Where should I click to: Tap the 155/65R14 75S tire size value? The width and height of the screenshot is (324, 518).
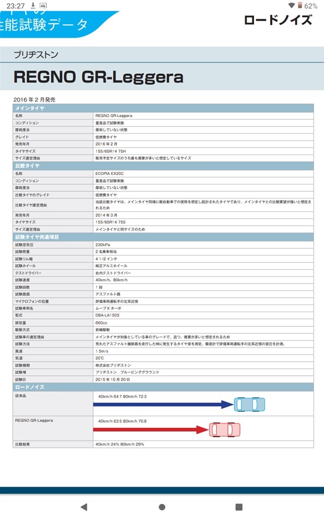110,222
